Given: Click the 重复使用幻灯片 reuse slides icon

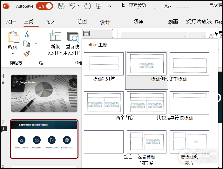Looking at the screenshot, I should [x=73, y=37].
